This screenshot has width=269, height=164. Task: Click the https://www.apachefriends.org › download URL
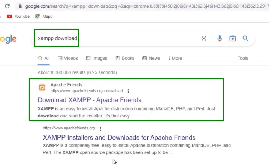coord(87,91)
